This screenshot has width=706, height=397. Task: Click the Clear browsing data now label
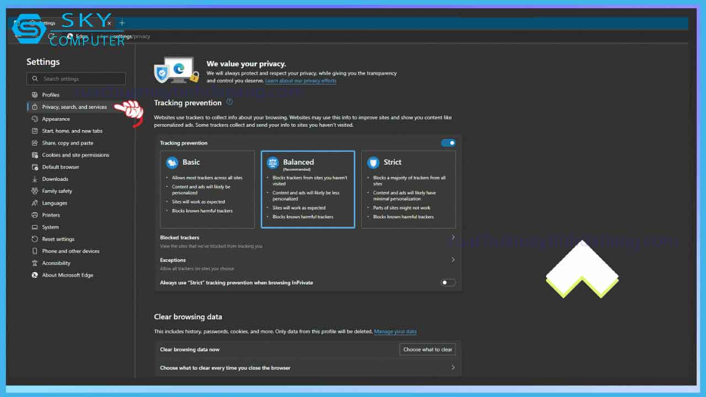[x=190, y=350]
